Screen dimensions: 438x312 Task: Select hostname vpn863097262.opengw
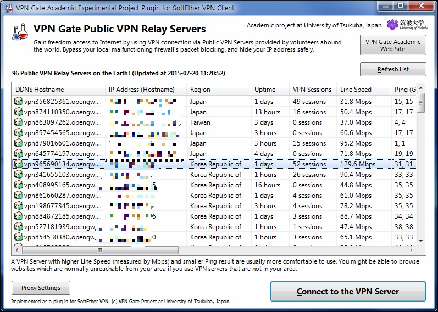(x=63, y=122)
